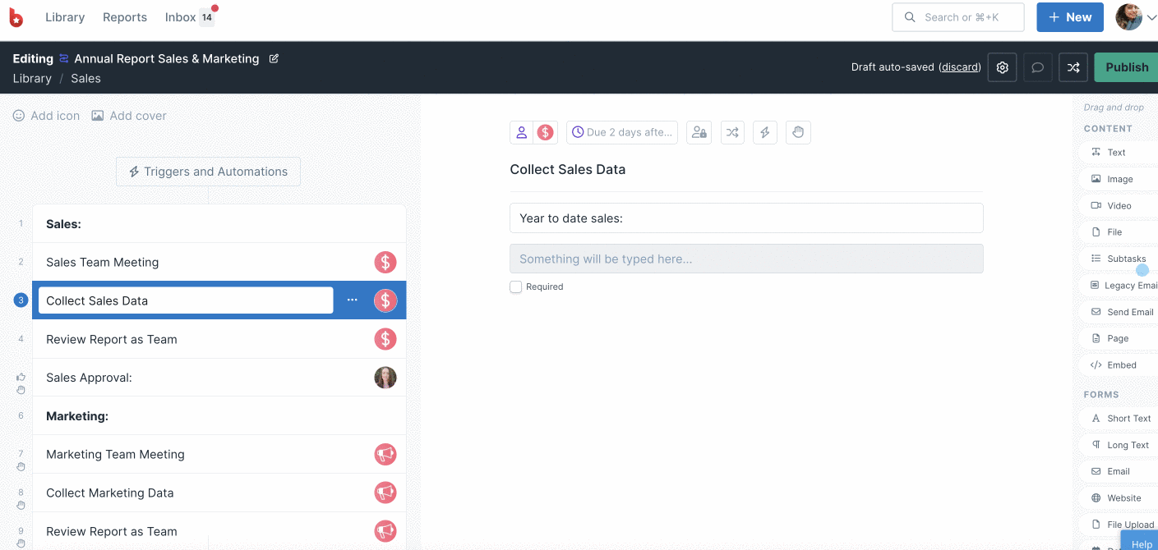
Task: Click the Publish button
Action: click(x=1126, y=66)
